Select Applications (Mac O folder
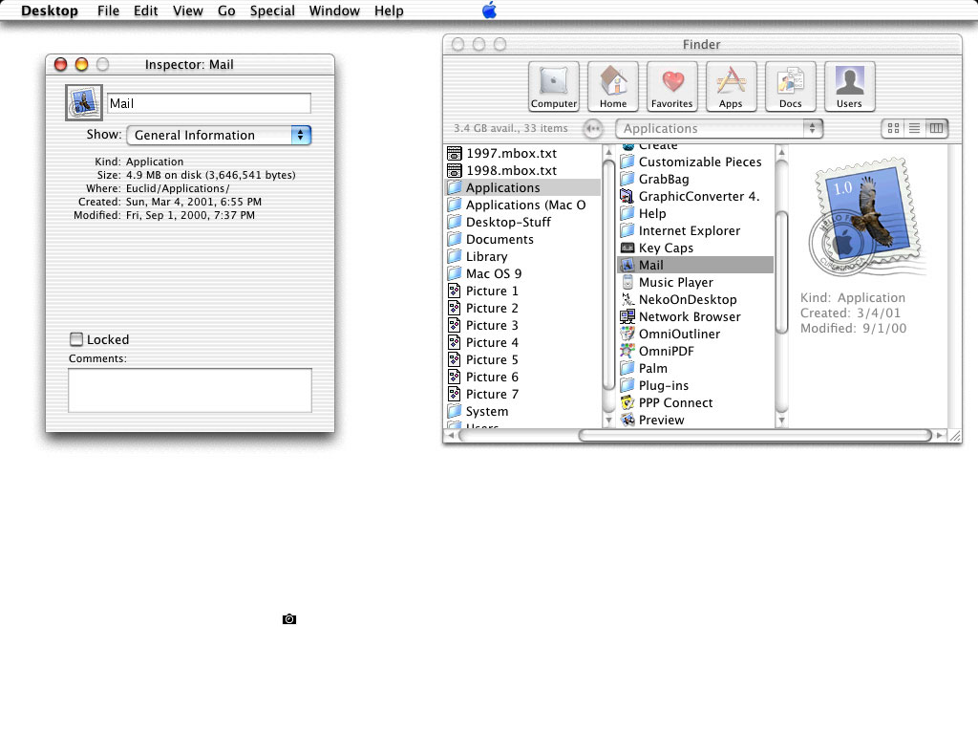 522,205
